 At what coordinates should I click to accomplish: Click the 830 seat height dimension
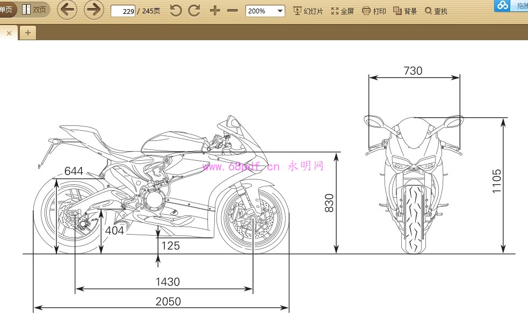tap(329, 203)
